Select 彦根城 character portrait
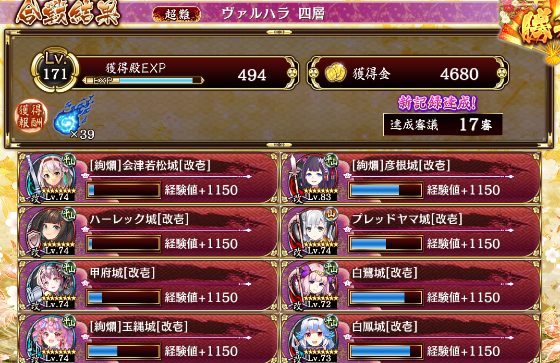560x363 pixels. click(311, 177)
